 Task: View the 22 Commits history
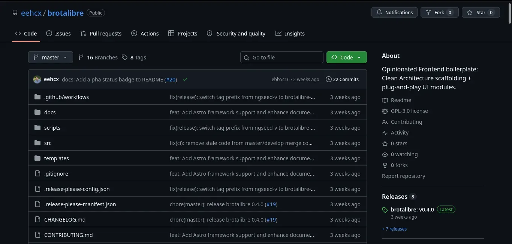(342, 79)
